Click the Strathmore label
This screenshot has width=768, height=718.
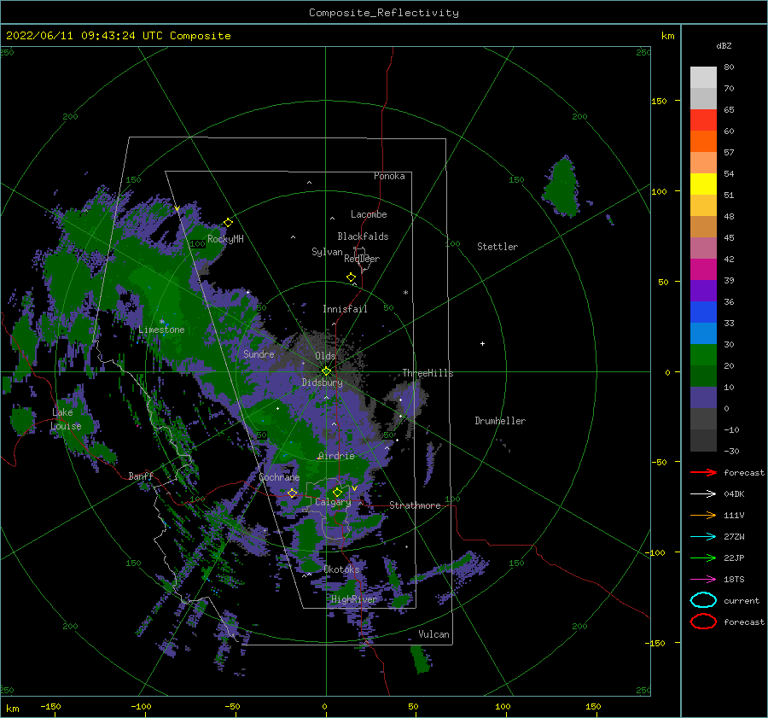(x=415, y=505)
